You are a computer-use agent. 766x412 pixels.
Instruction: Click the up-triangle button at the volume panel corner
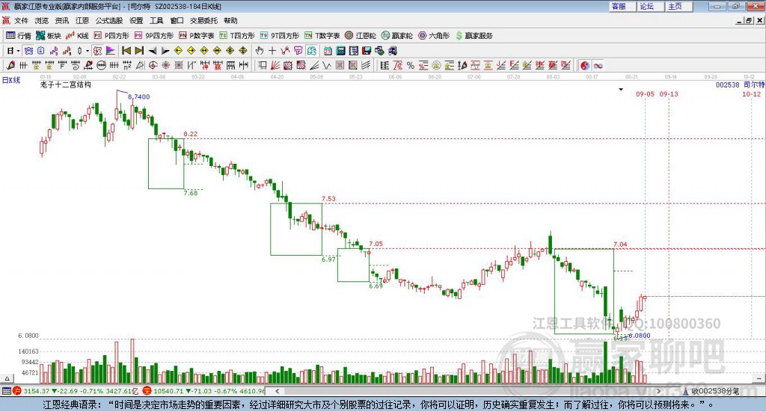[7, 378]
